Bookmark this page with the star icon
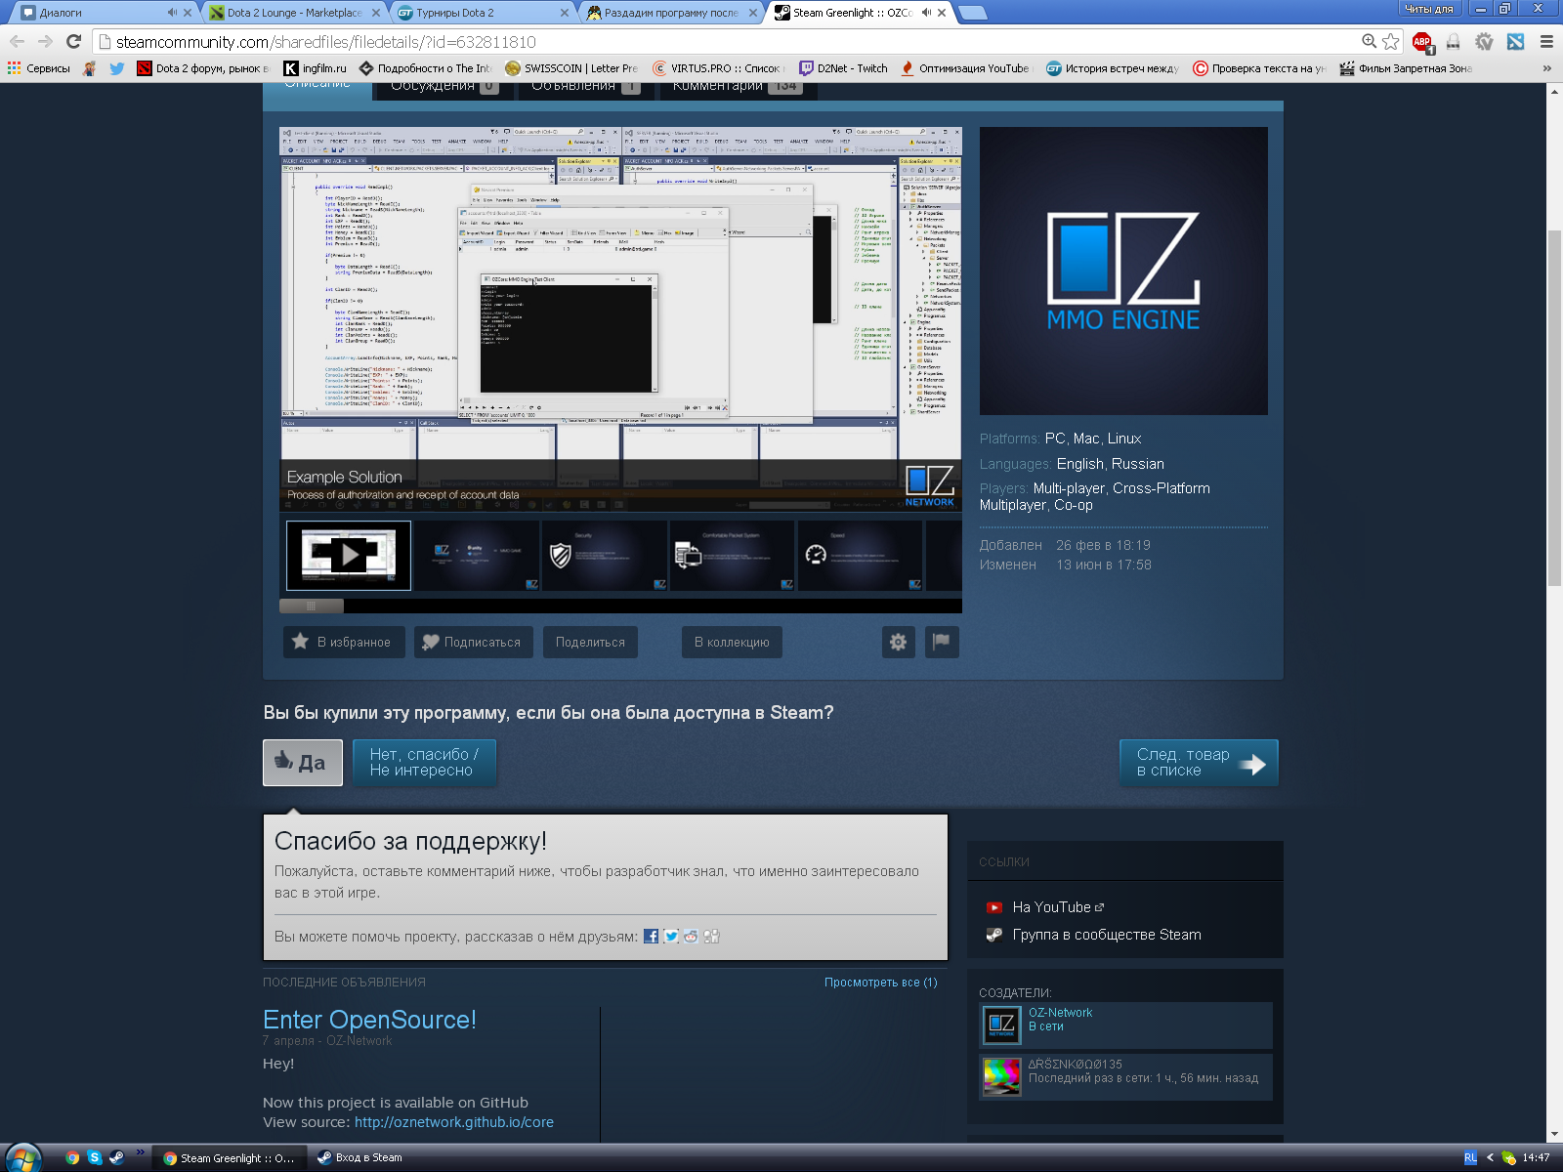Viewport: 1563px width, 1172px height. pyautogui.click(x=1391, y=41)
